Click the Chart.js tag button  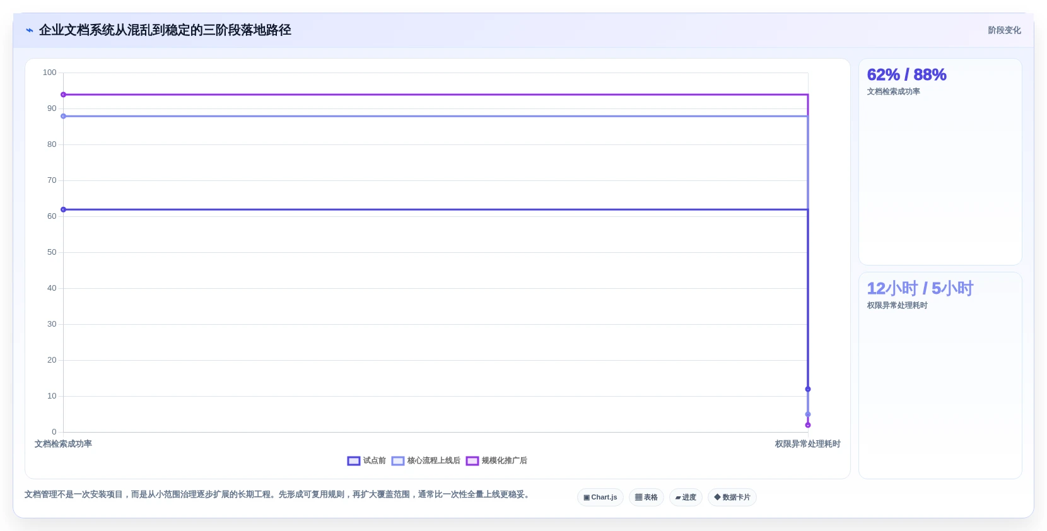point(600,498)
